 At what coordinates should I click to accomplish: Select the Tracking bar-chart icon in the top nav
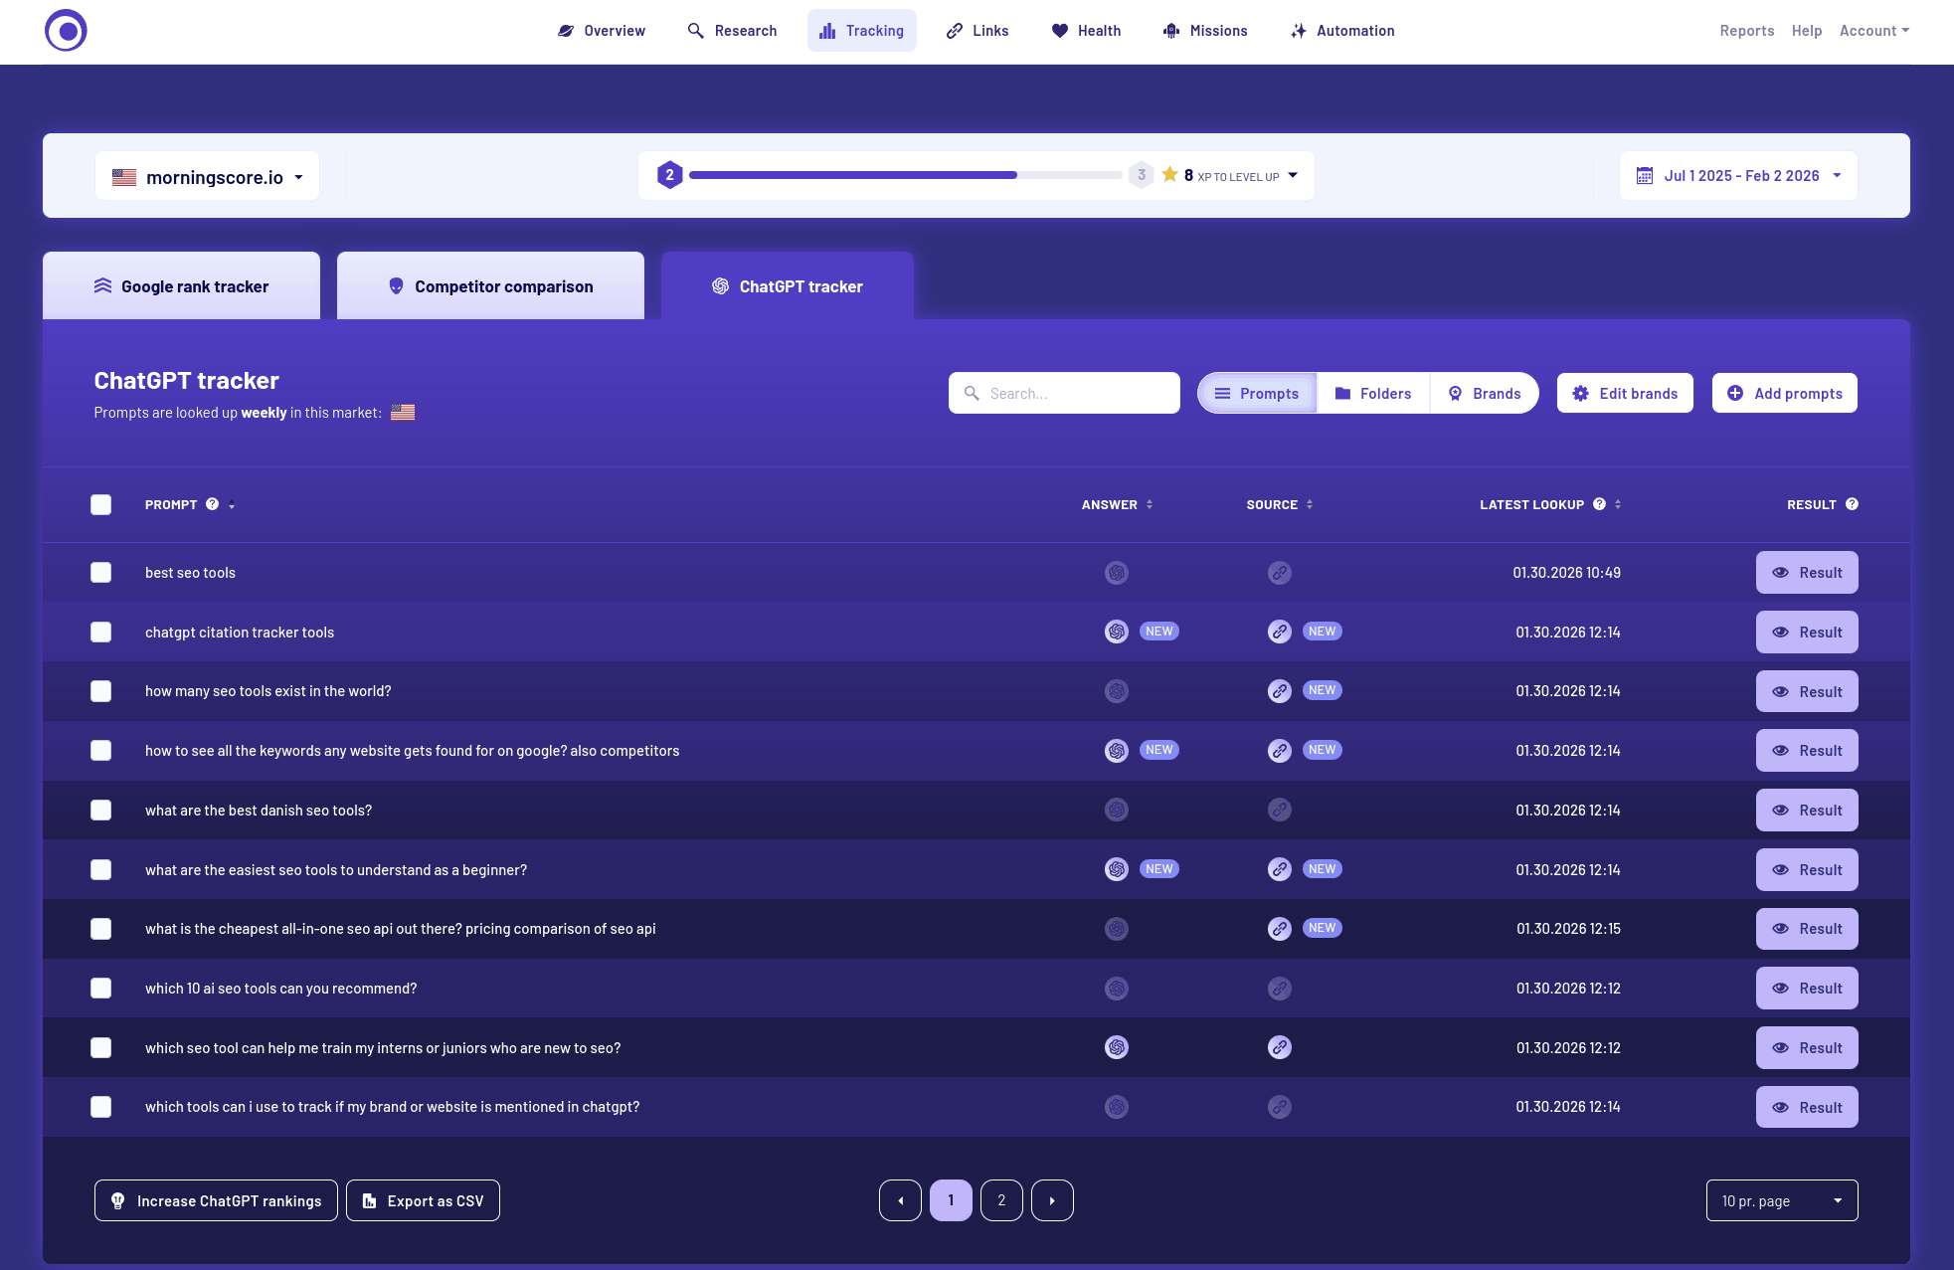coord(827,30)
